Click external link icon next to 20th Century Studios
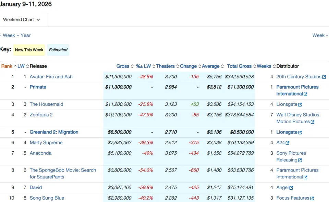 tap(324, 77)
